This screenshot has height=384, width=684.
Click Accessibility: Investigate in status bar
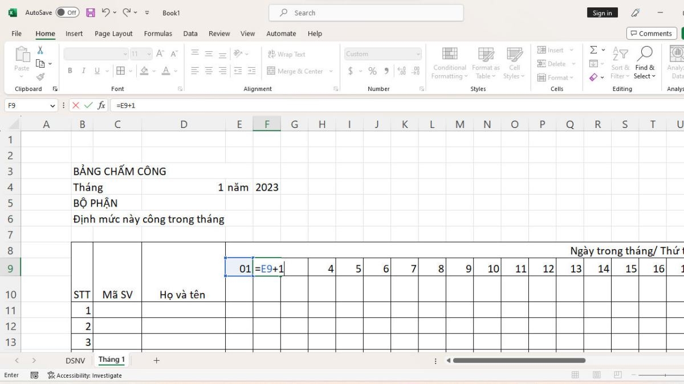click(x=85, y=375)
